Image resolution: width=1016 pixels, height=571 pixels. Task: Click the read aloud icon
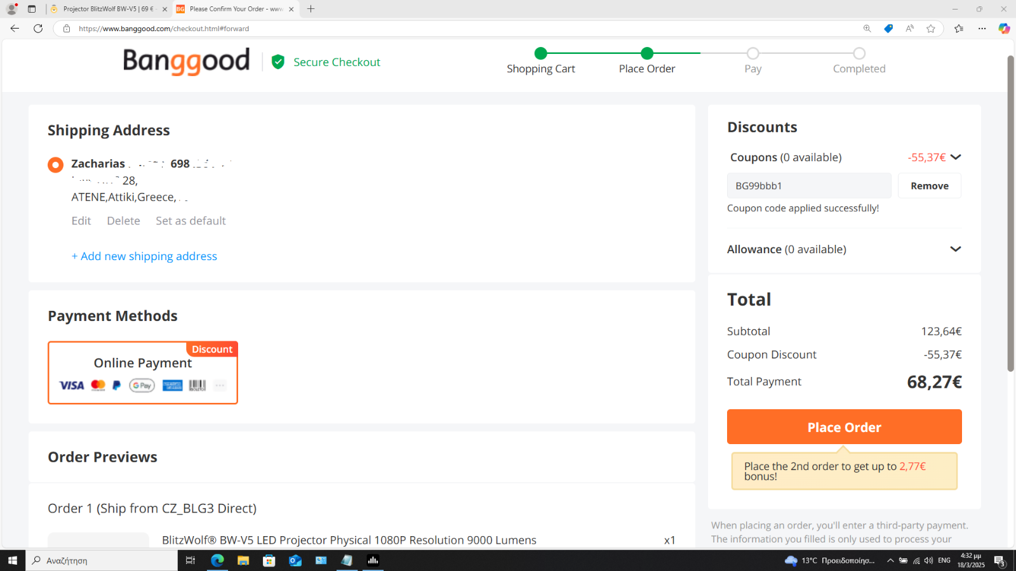[910, 29]
